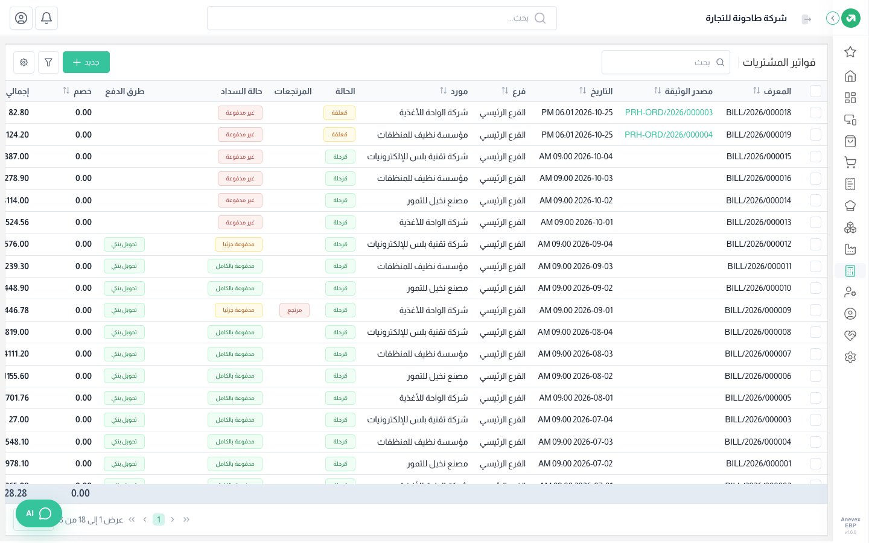Open source link PRH-ORD/2026/000003

coord(669,113)
